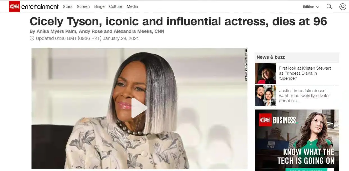Open the 'Know what the tech' ad banner
Screen dimensions: 349x171
297,140
